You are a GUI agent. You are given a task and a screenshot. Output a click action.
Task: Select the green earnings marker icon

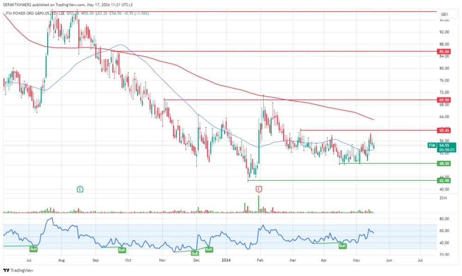(x=80, y=189)
